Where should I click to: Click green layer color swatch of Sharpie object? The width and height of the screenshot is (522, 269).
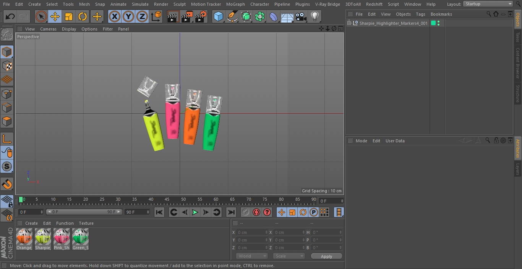(433, 23)
